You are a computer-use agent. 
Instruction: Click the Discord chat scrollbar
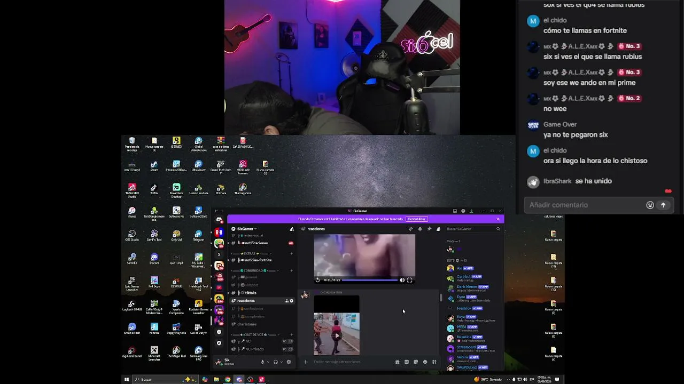tap(441, 298)
